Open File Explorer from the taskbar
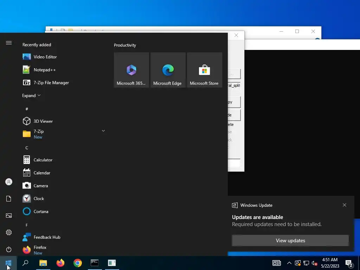Image resolution: width=360 pixels, height=270 pixels. [43, 263]
